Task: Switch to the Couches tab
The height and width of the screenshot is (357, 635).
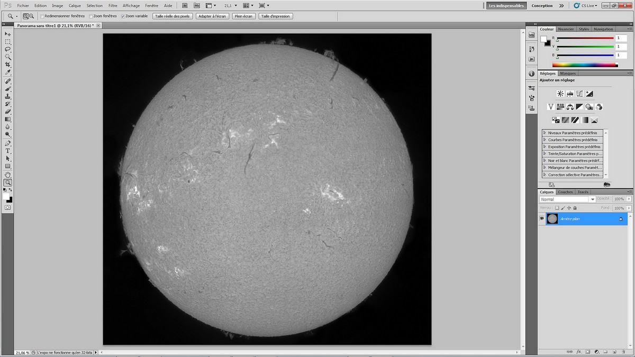Action: pyautogui.click(x=565, y=192)
